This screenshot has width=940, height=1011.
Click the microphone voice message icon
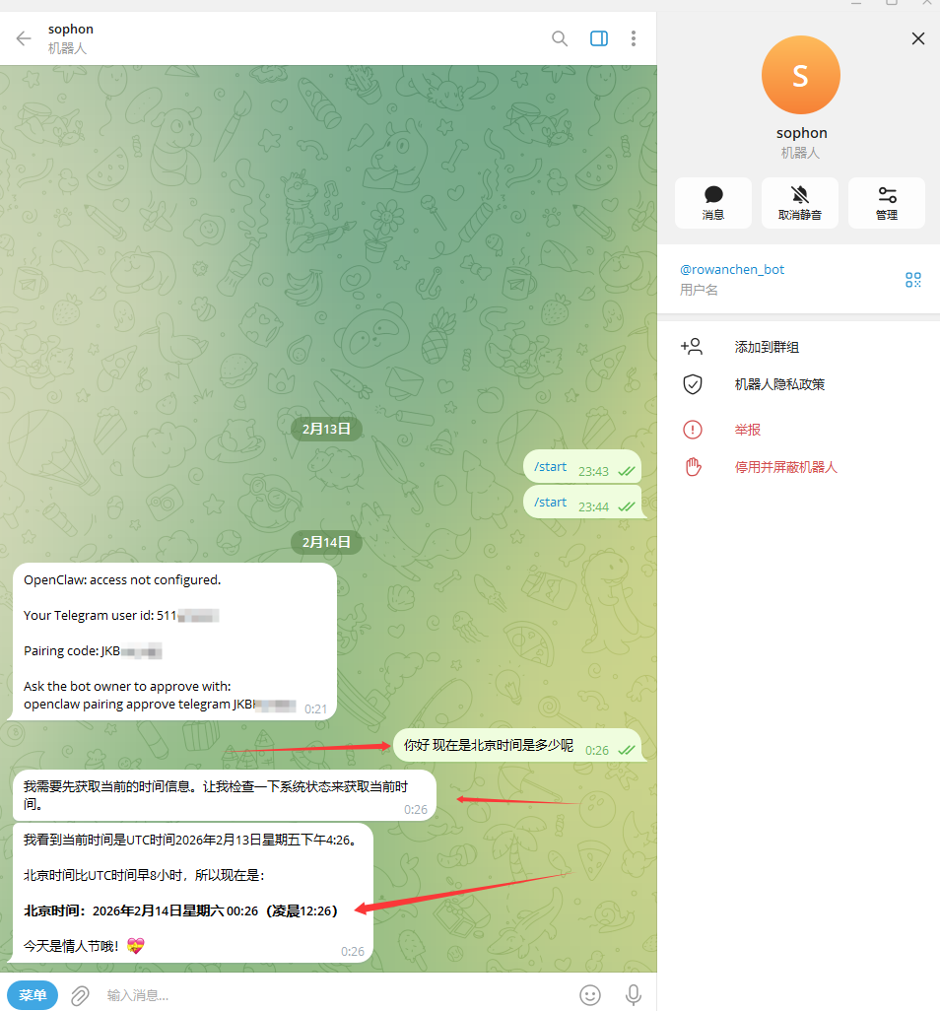[634, 994]
